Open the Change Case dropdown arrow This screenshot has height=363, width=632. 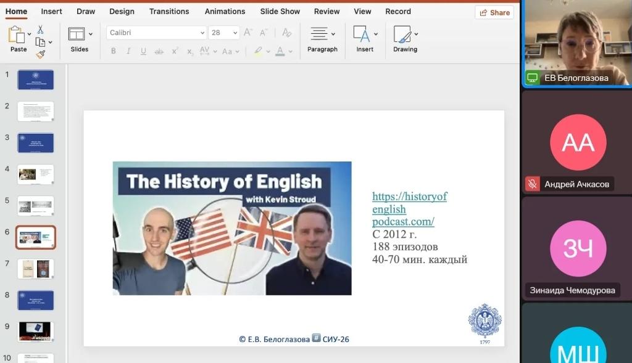238,52
